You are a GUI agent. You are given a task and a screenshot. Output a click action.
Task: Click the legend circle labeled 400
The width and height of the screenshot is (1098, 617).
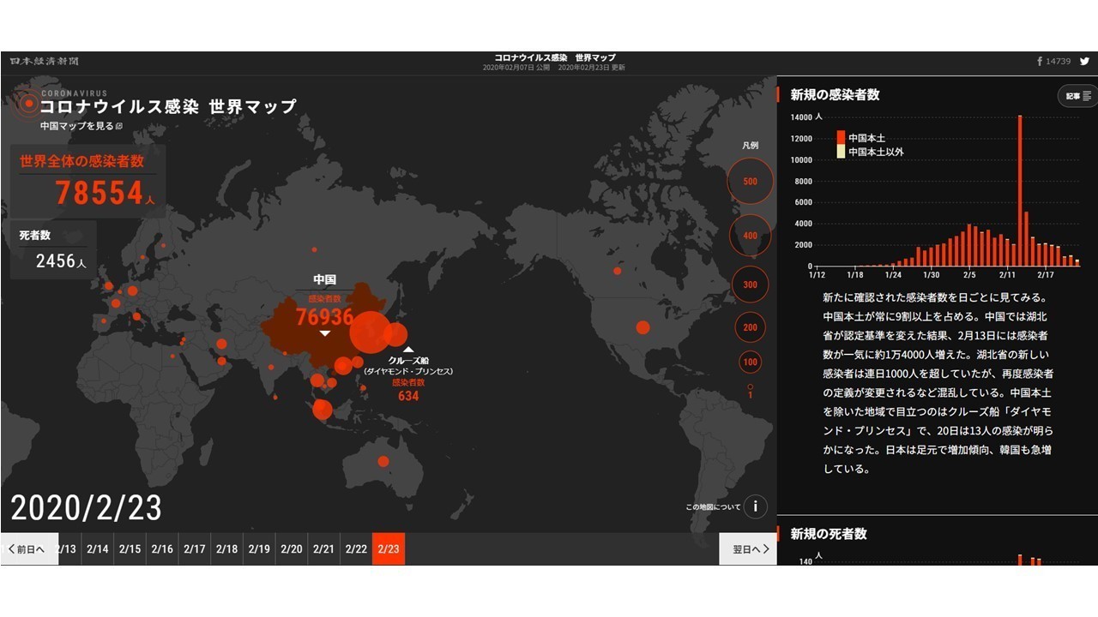tap(751, 236)
